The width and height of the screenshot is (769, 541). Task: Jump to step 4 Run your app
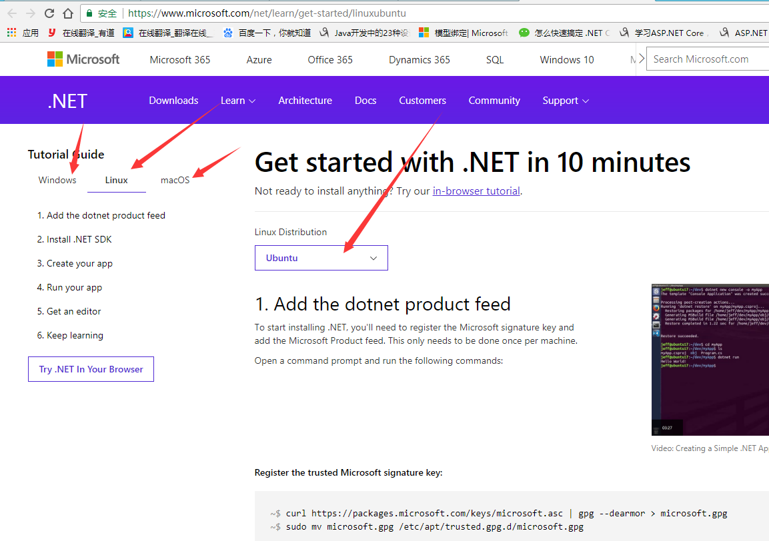coord(69,288)
